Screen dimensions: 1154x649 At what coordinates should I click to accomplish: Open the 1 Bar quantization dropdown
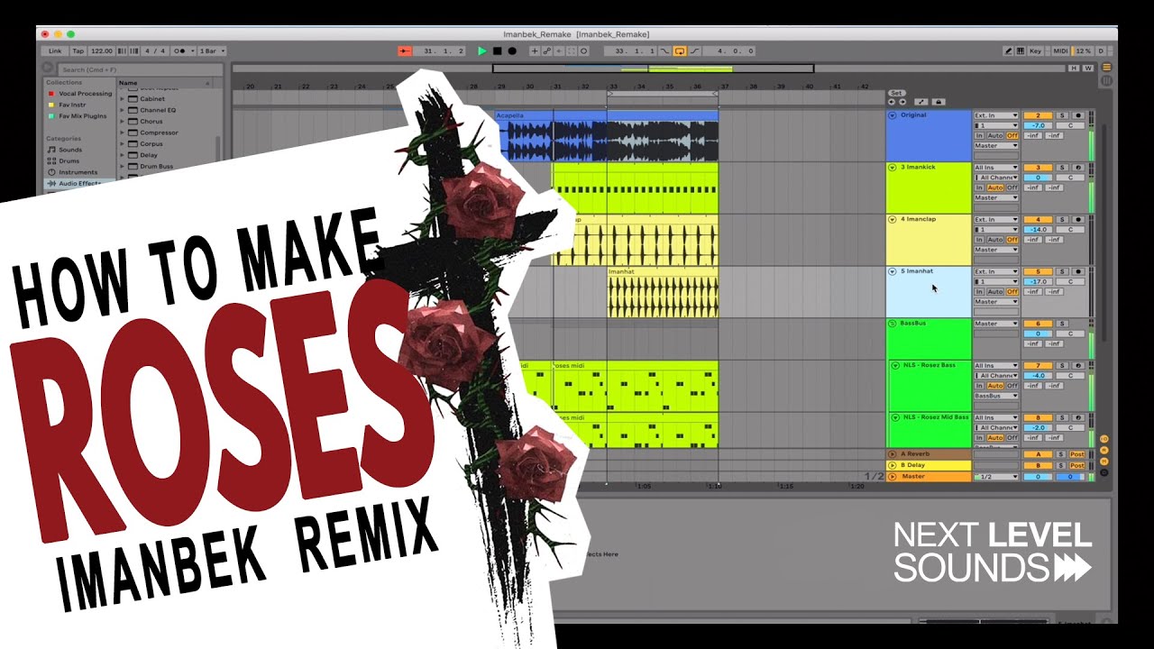click(x=212, y=51)
